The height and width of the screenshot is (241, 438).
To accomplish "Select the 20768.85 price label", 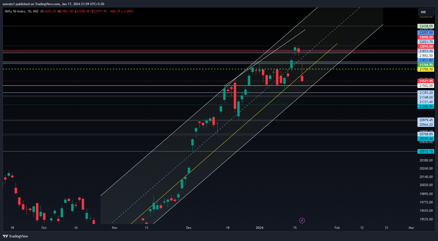I will tap(426, 134).
